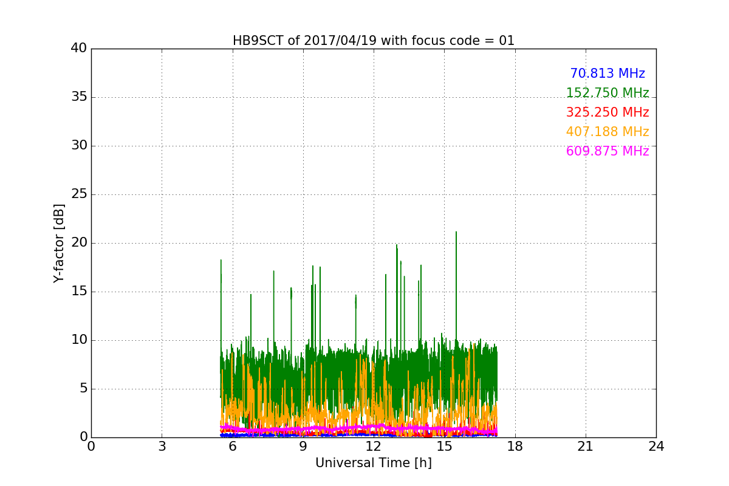
Task: Select the 609.875 MHz legend label
Action: tap(607, 151)
